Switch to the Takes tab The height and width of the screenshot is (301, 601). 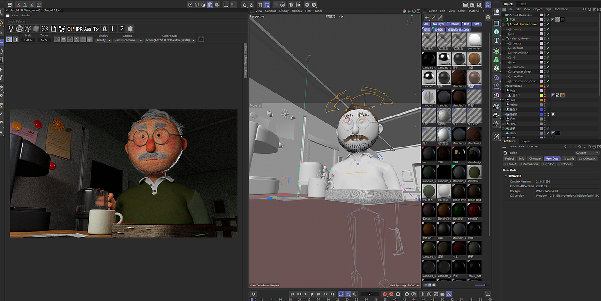pos(523,4)
